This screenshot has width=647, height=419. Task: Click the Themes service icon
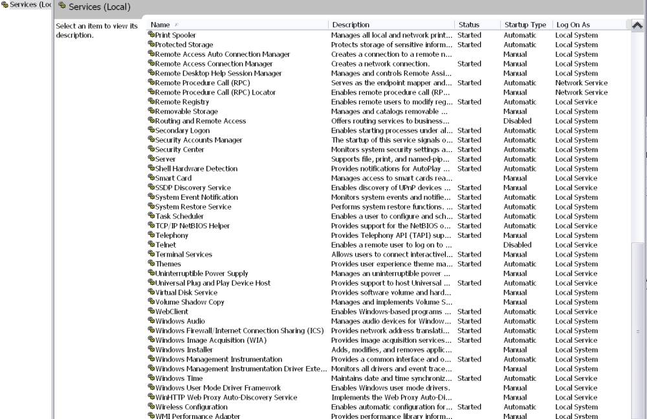[151, 263]
